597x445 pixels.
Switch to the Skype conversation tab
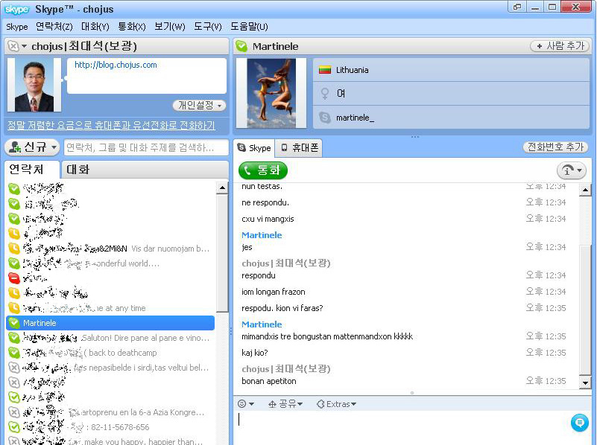pyautogui.click(x=254, y=148)
